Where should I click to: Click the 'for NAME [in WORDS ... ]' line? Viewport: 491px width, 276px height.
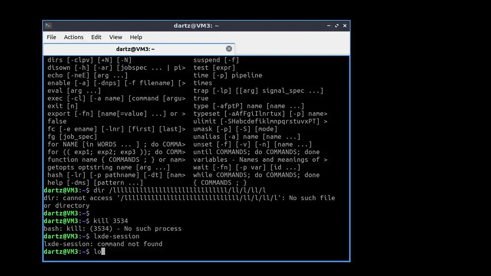coord(117,144)
